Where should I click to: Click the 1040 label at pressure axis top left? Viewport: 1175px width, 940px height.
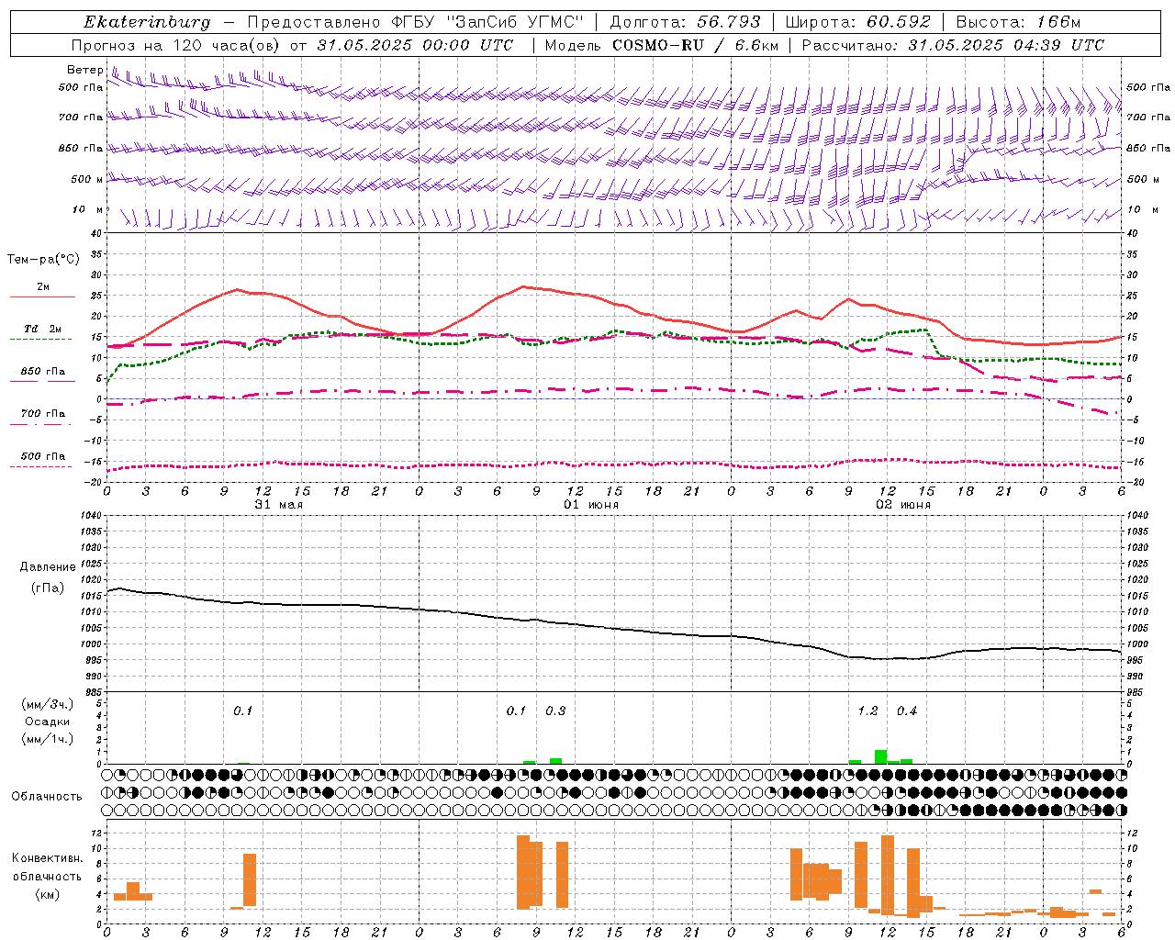90,516
